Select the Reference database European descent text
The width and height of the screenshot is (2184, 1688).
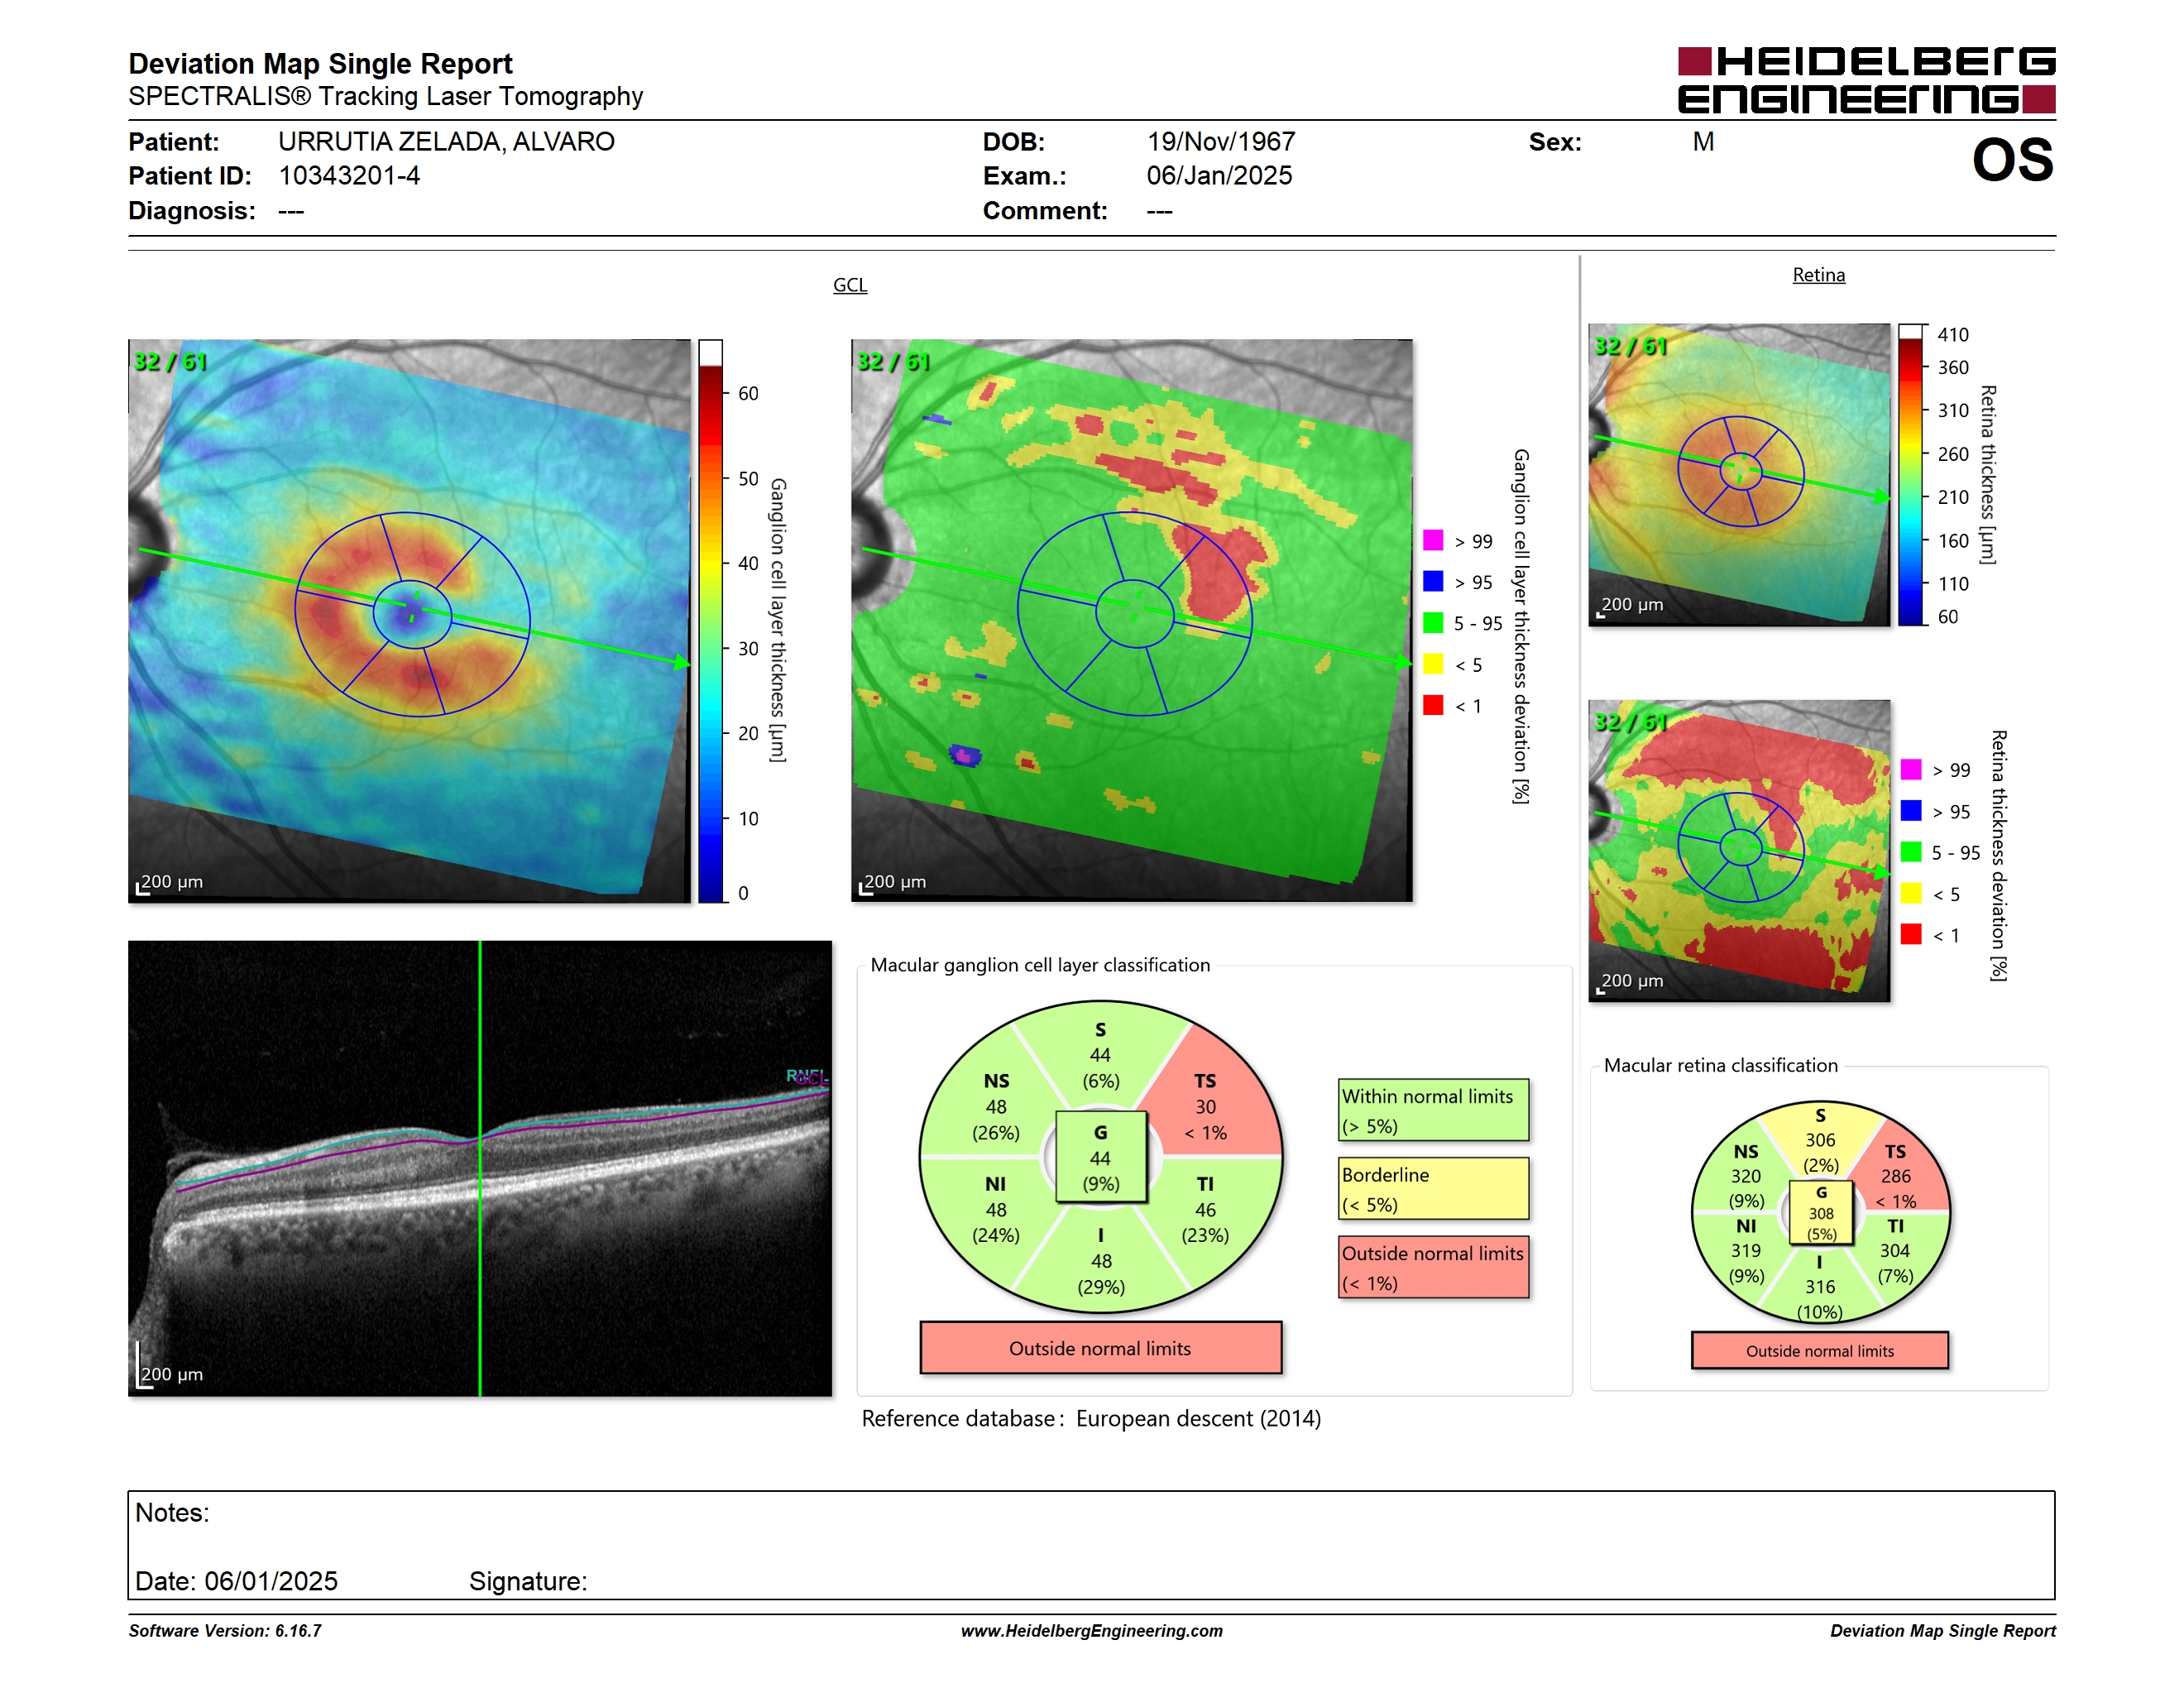(1091, 1418)
